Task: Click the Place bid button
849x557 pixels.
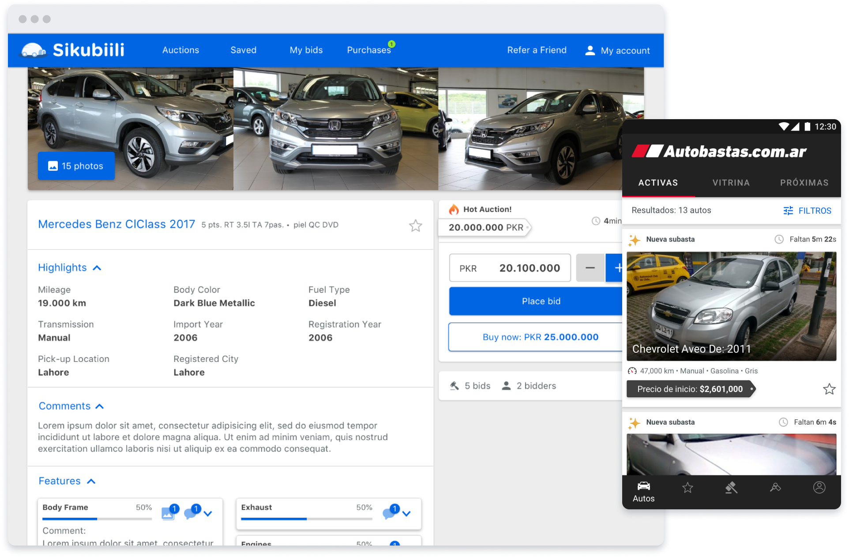Action: coord(541,301)
